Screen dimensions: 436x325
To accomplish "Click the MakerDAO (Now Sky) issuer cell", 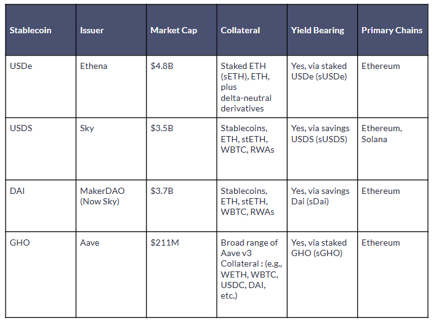I will (102, 196).
